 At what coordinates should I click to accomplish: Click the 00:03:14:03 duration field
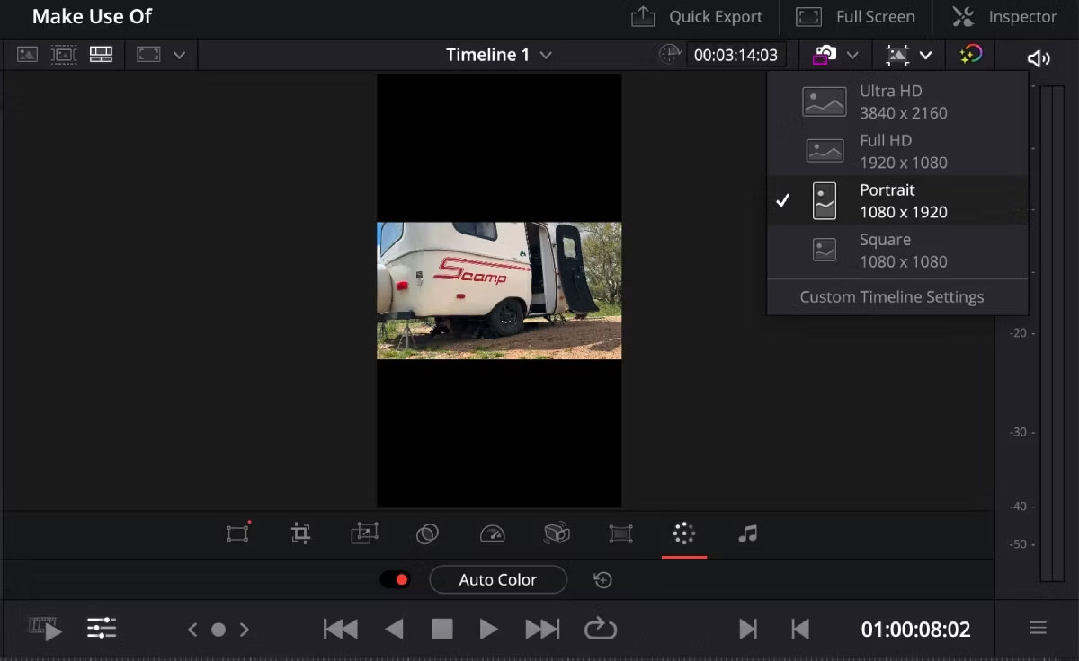[736, 55]
